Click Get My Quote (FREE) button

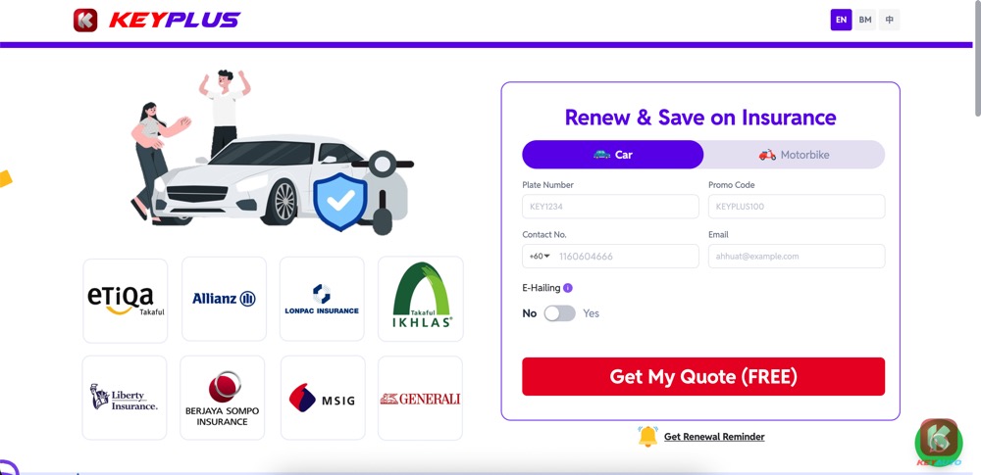point(703,376)
